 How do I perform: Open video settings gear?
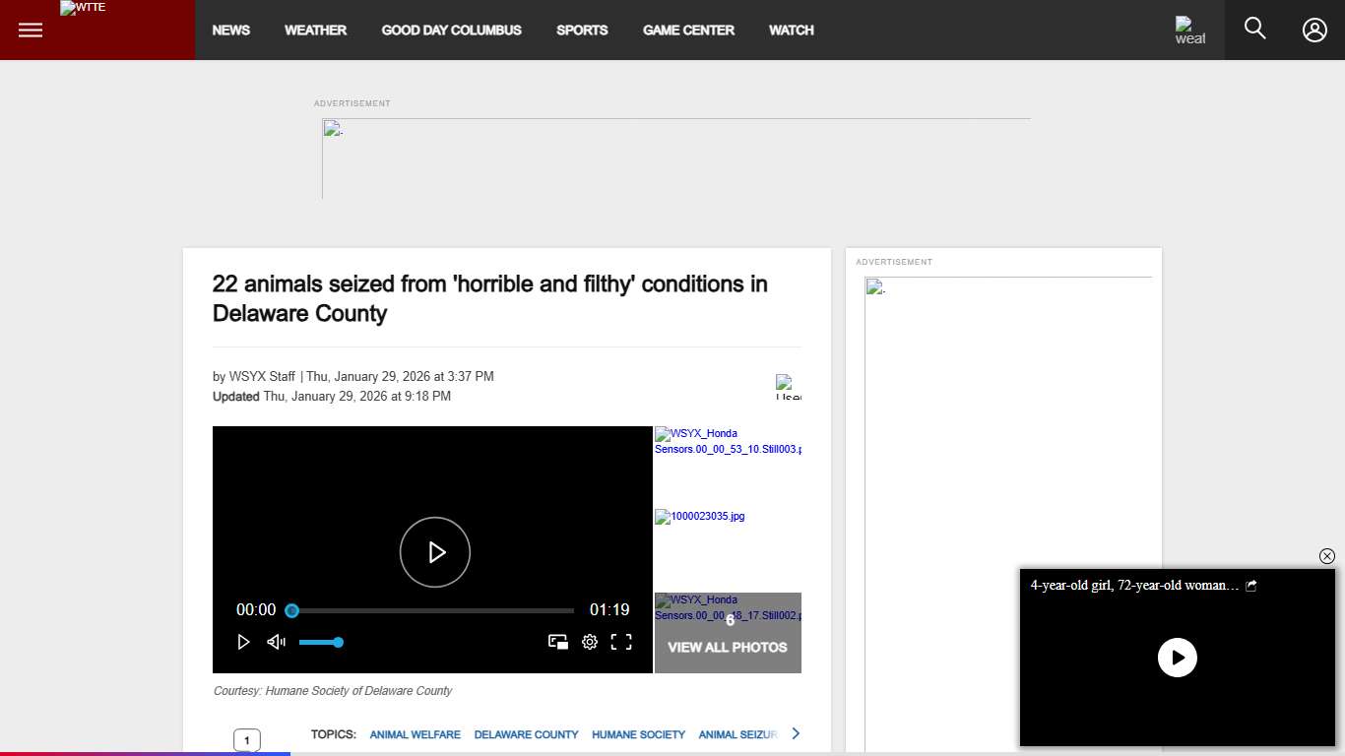pyautogui.click(x=590, y=642)
